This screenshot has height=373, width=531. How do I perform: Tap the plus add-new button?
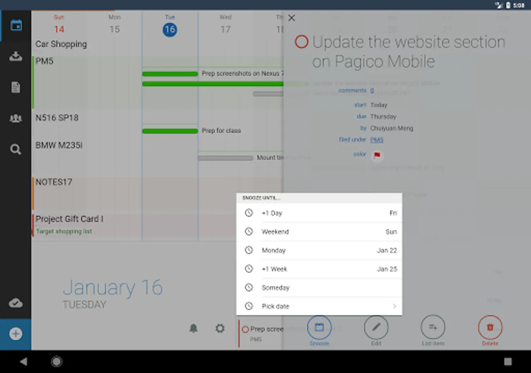16,334
